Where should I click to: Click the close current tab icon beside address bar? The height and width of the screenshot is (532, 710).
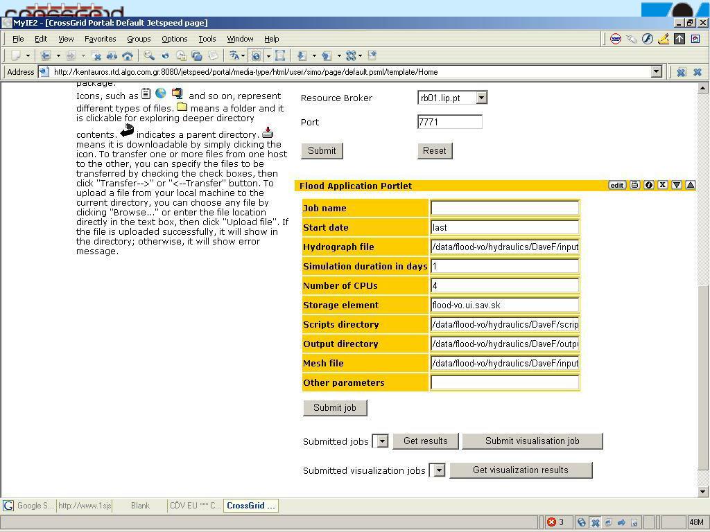[x=681, y=72]
